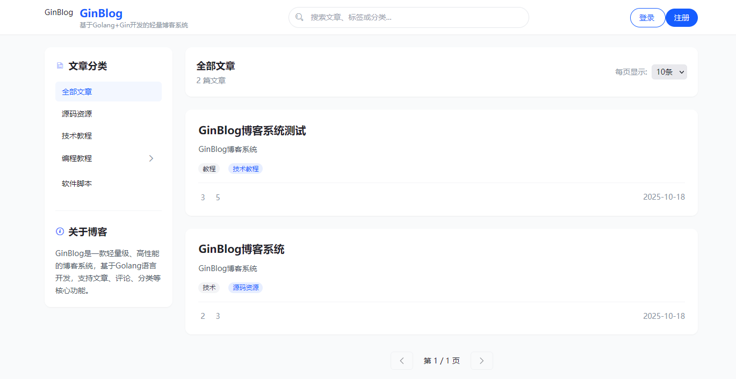The image size is (736, 379).
Task: Select the 源码资源 category in sidebar
Action: tap(77, 113)
